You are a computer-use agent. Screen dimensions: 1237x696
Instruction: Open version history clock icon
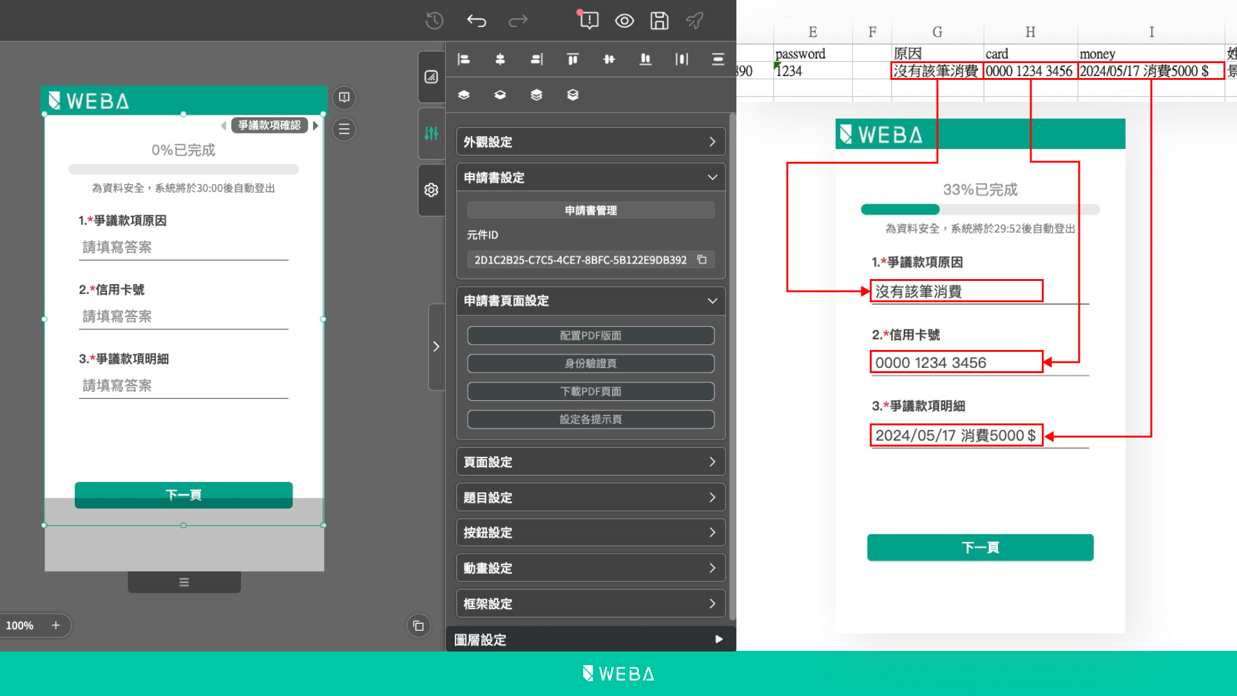pyautogui.click(x=435, y=21)
